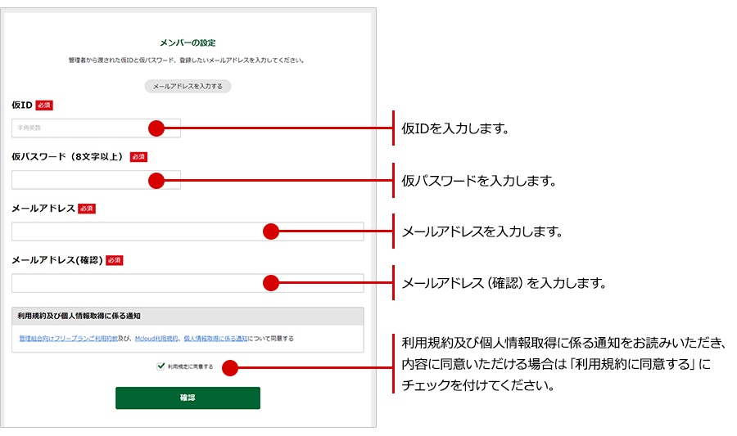Open the Mcloud利用規約 link

coord(156,338)
